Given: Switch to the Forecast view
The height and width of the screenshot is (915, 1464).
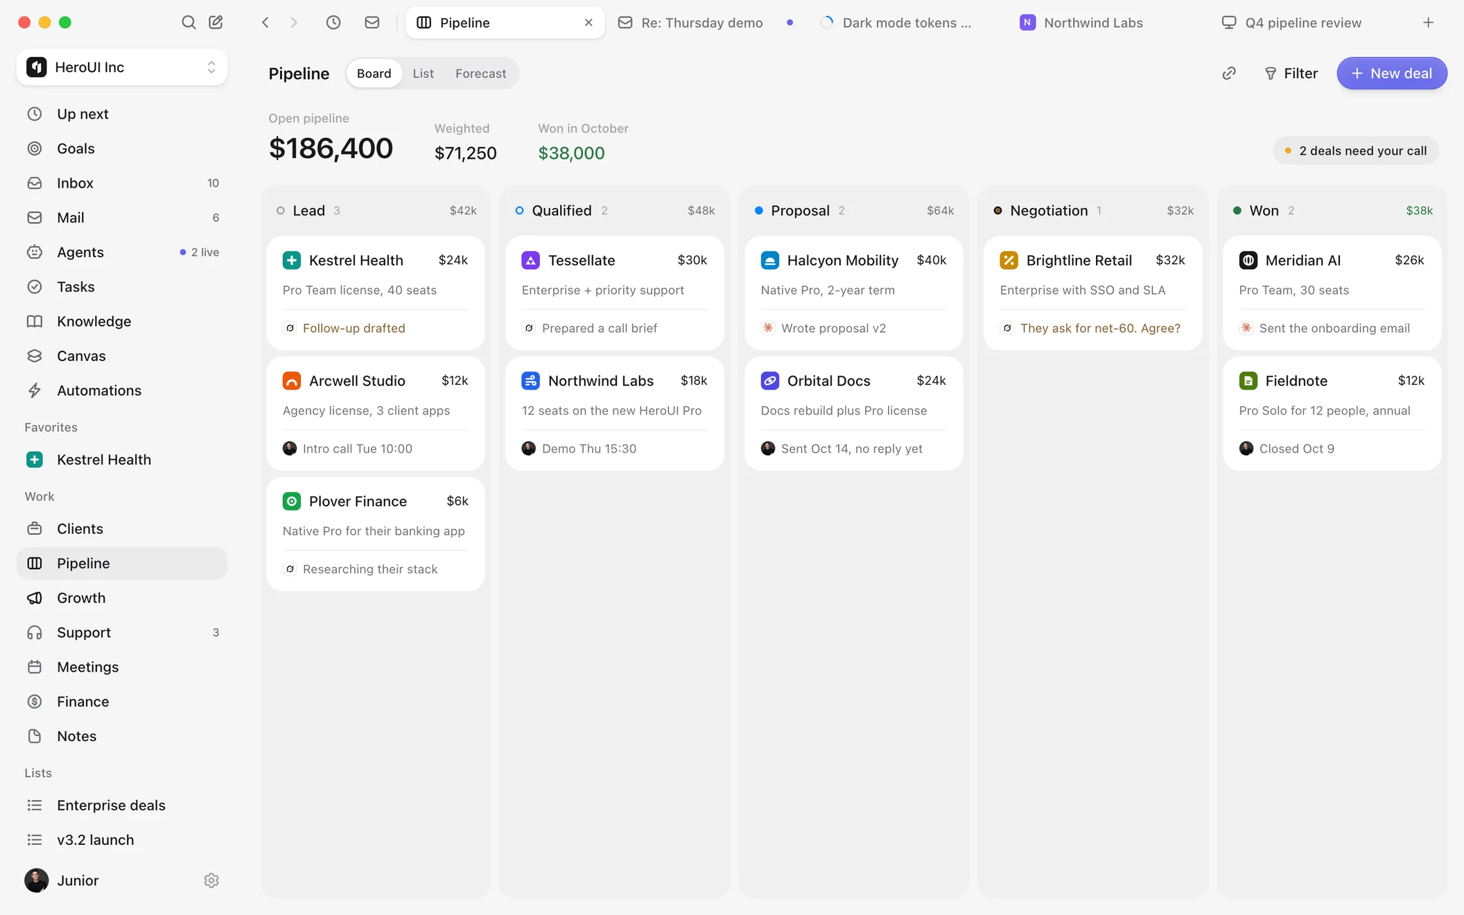Looking at the screenshot, I should click(480, 73).
